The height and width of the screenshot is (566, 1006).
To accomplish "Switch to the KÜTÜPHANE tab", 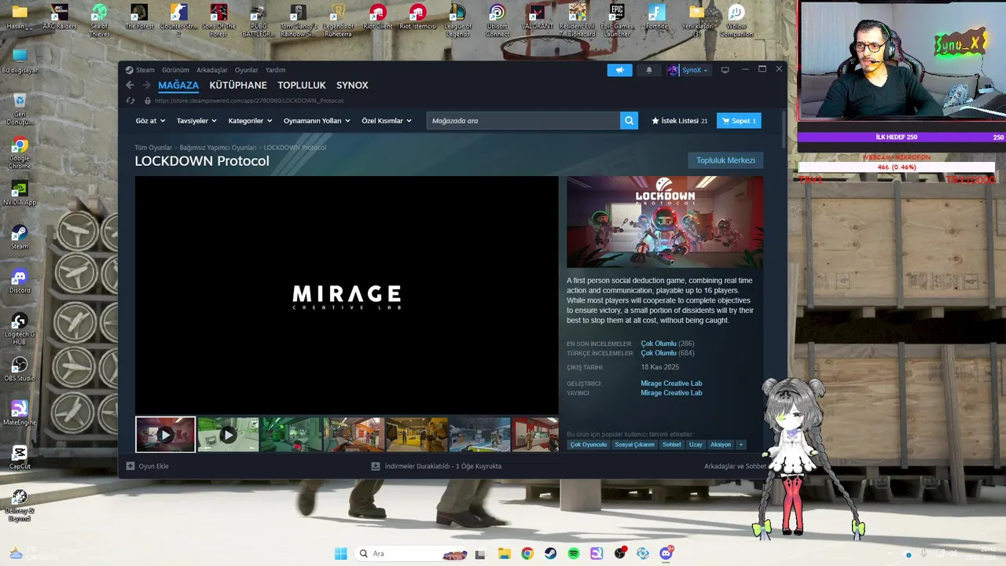I will (x=238, y=85).
